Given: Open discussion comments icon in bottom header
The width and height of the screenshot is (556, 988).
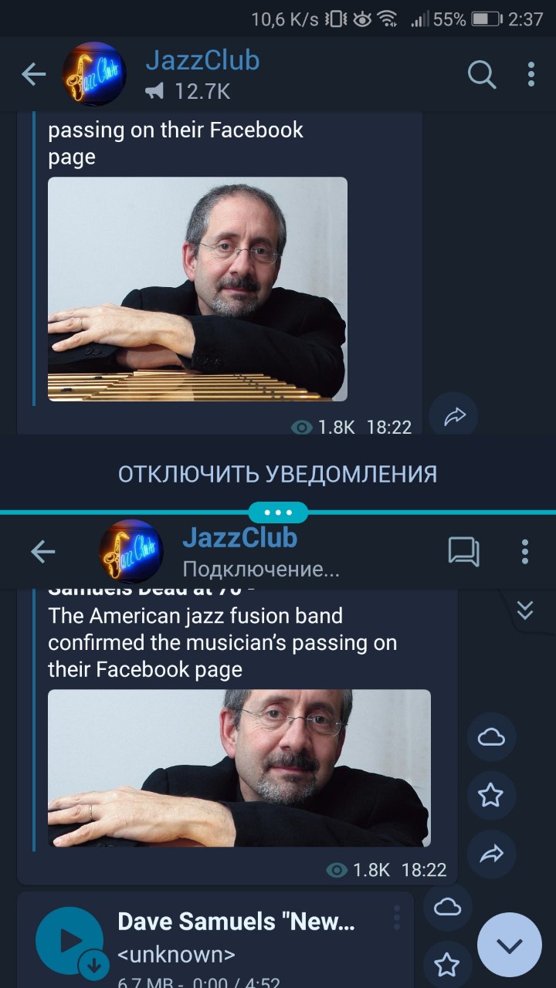Looking at the screenshot, I should [464, 551].
